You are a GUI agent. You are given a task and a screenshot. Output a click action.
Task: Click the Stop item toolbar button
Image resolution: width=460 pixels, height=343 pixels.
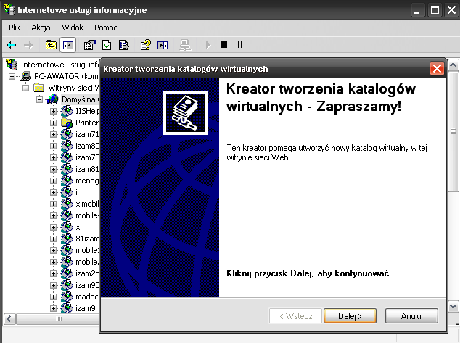point(224,44)
